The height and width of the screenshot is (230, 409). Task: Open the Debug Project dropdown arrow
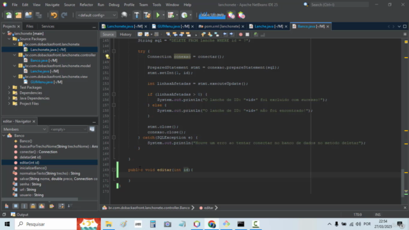pos(177,15)
